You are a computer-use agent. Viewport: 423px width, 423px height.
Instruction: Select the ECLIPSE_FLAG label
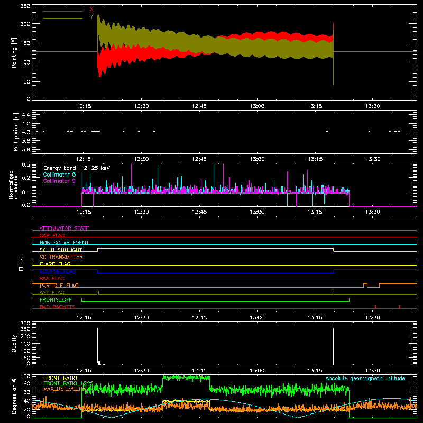click(x=58, y=271)
